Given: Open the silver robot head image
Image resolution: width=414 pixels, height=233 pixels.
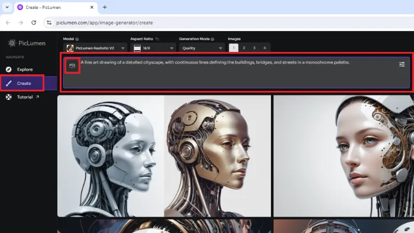Looking at the screenshot, I should (111, 156).
